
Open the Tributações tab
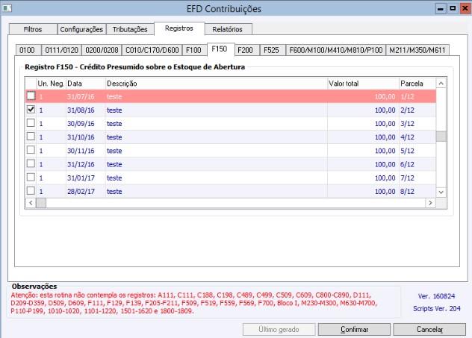130,29
